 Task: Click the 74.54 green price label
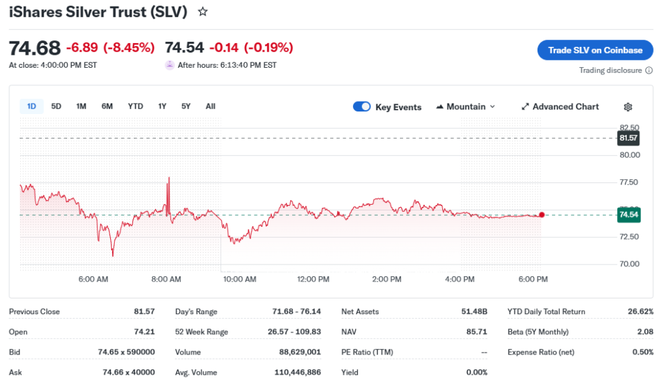click(628, 214)
